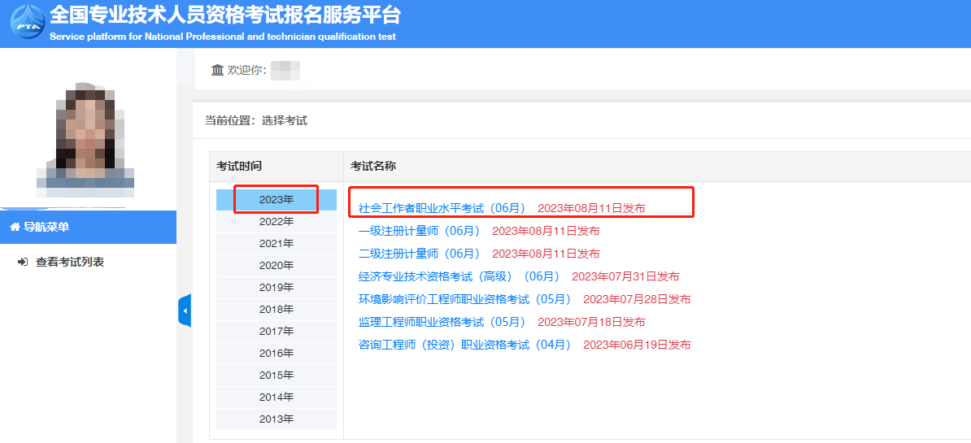Open 经济专业技术资格考试（高级）（06月）
Viewport: 971px width, 443px height.
(x=459, y=276)
